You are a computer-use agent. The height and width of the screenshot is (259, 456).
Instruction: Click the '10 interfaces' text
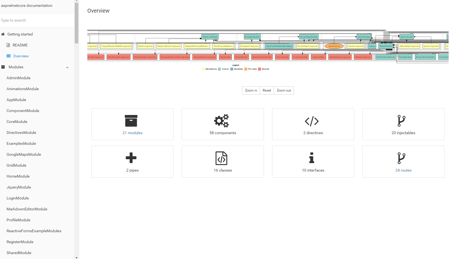click(313, 170)
